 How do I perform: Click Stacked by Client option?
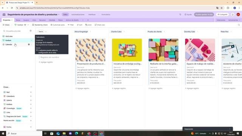[x=40, y=25]
